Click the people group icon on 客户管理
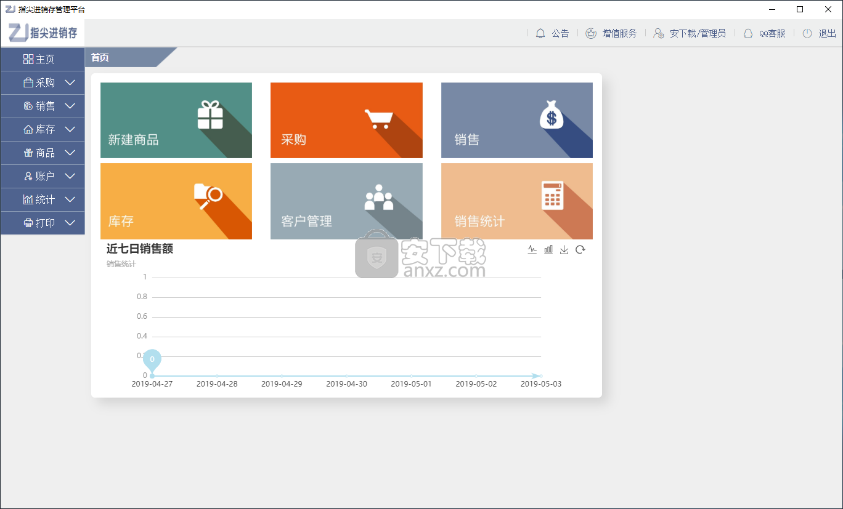 [379, 198]
